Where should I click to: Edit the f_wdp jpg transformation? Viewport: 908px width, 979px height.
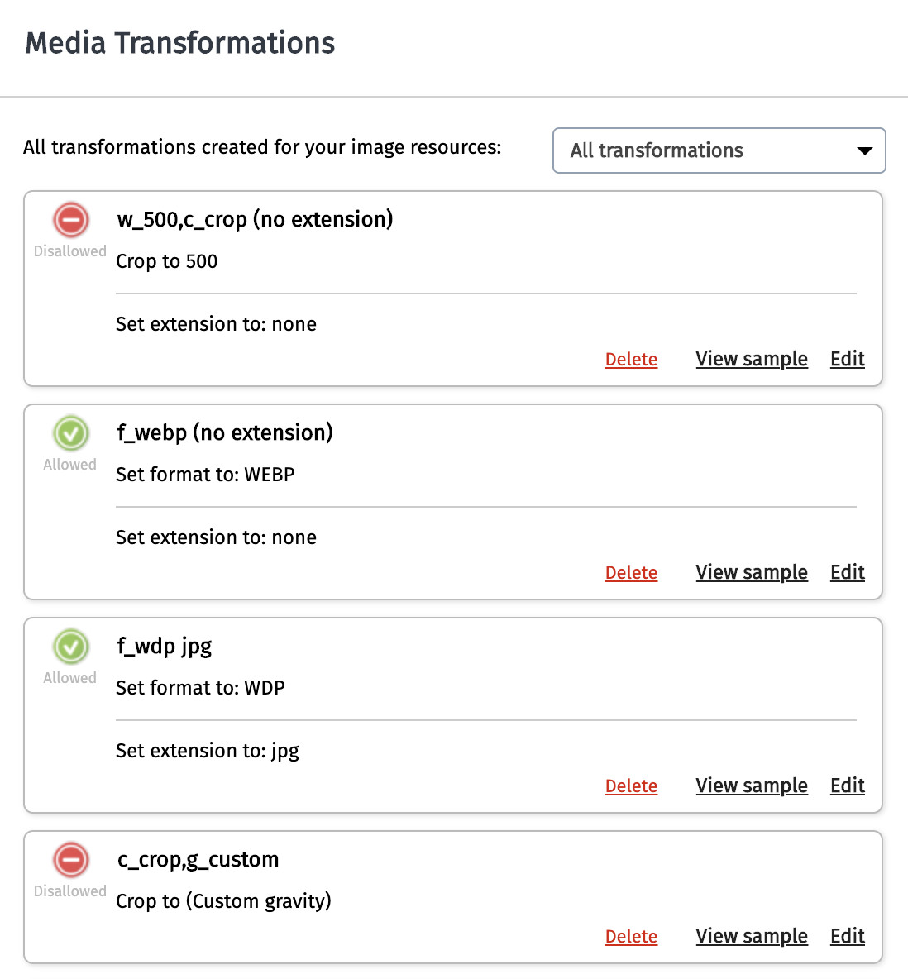click(x=847, y=786)
